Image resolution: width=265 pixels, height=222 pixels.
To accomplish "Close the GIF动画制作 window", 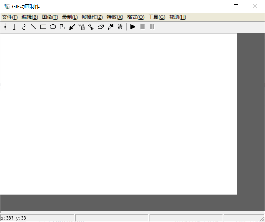I will [x=255, y=6].
